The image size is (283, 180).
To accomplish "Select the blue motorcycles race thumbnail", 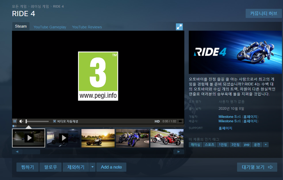I will click(132, 138).
